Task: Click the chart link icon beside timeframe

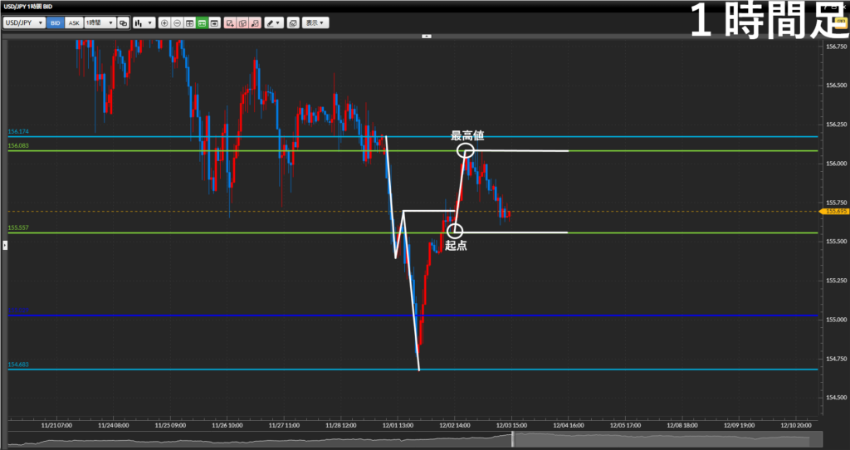Action: pyautogui.click(x=124, y=22)
